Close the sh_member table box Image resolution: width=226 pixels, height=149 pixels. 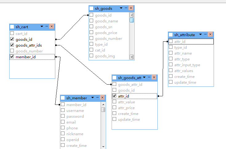[x=102, y=98]
